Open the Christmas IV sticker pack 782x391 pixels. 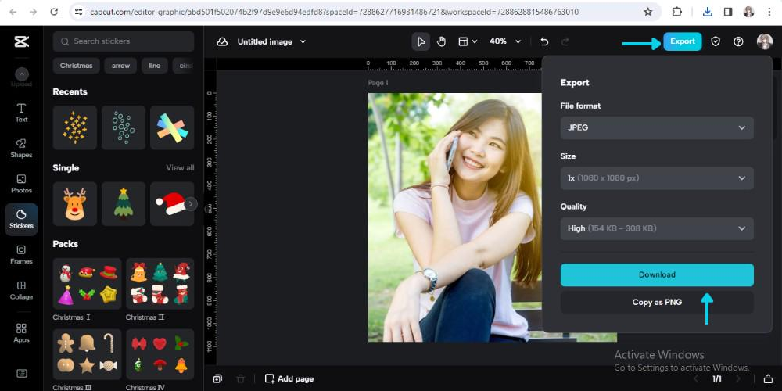tap(160, 355)
